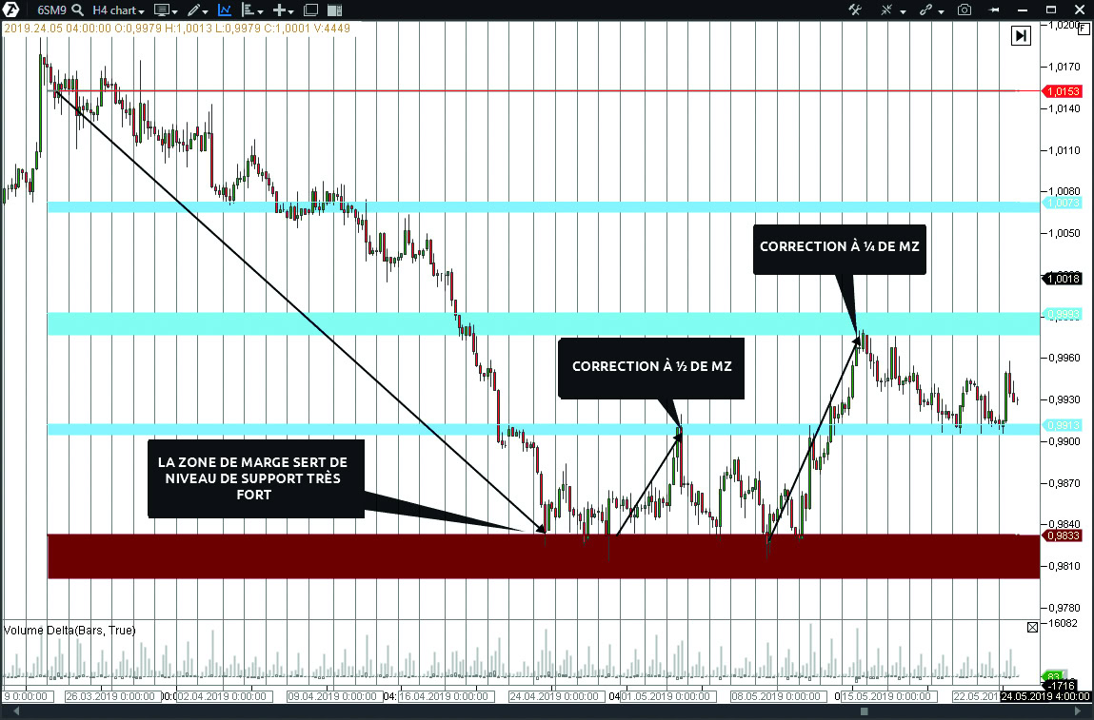This screenshot has height=720, width=1094.
Task: Open the chart link dropdown arrow
Action: click(x=941, y=10)
